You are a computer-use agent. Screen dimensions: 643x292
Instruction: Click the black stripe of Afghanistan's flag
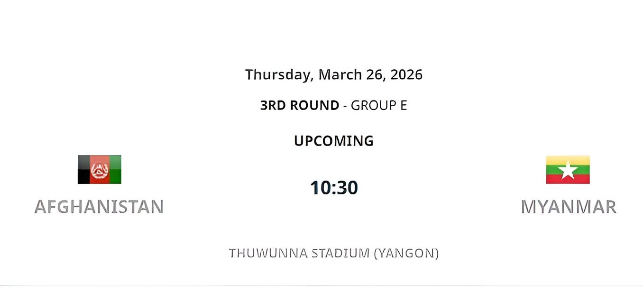[83, 170]
